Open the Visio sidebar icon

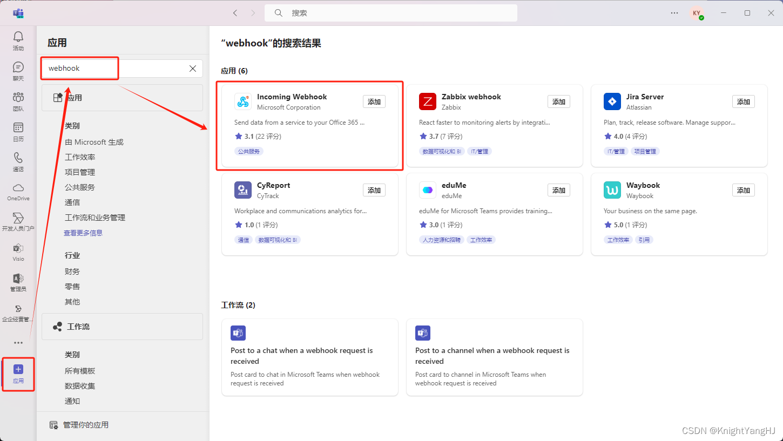point(18,248)
